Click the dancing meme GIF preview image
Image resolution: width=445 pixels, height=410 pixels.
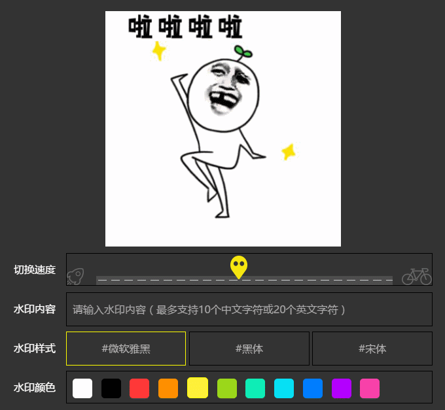(223, 129)
